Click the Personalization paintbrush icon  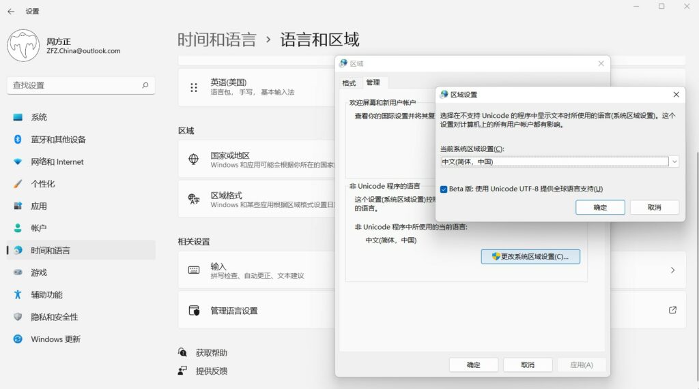click(18, 184)
